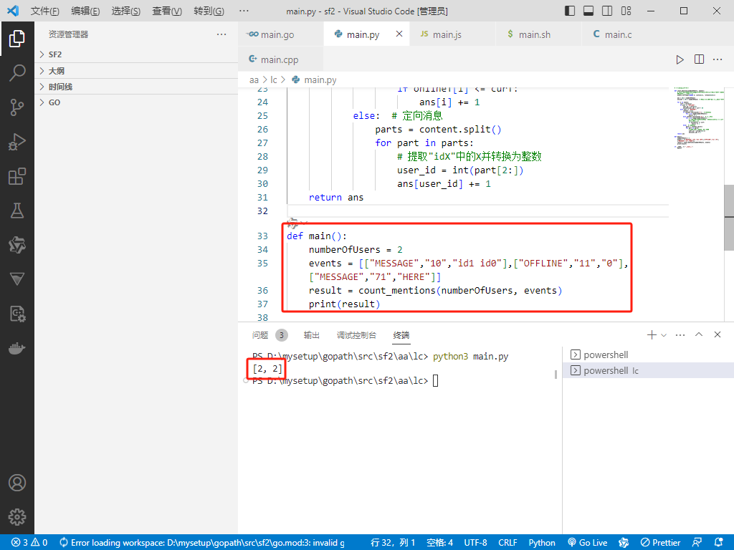Click 行 32, 列 1 cursor position
Viewport: 734px width, 550px height.
point(393,543)
